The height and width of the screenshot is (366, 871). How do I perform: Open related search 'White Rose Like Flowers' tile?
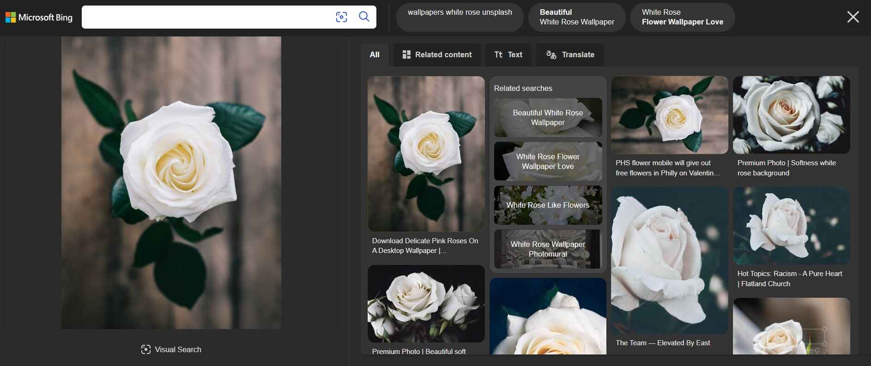pyautogui.click(x=548, y=205)
